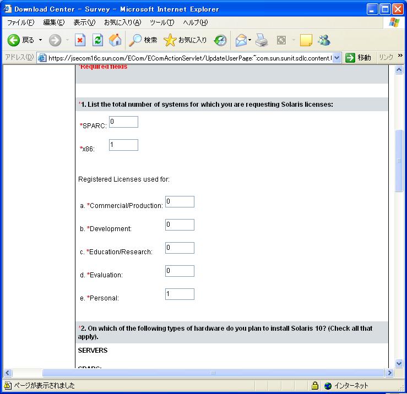This screenshot has height=394, width=407.
Task: Click the ページが表示されました status text
Action: point(44,385)
